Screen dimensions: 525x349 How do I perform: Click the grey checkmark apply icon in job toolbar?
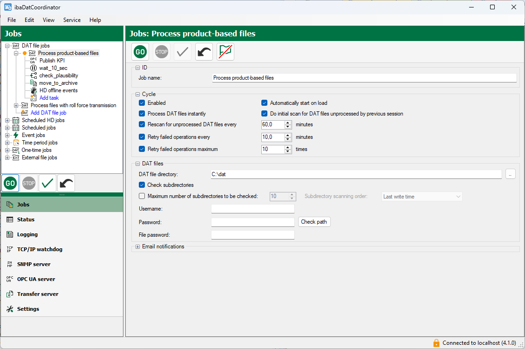(x=183, y=52)
